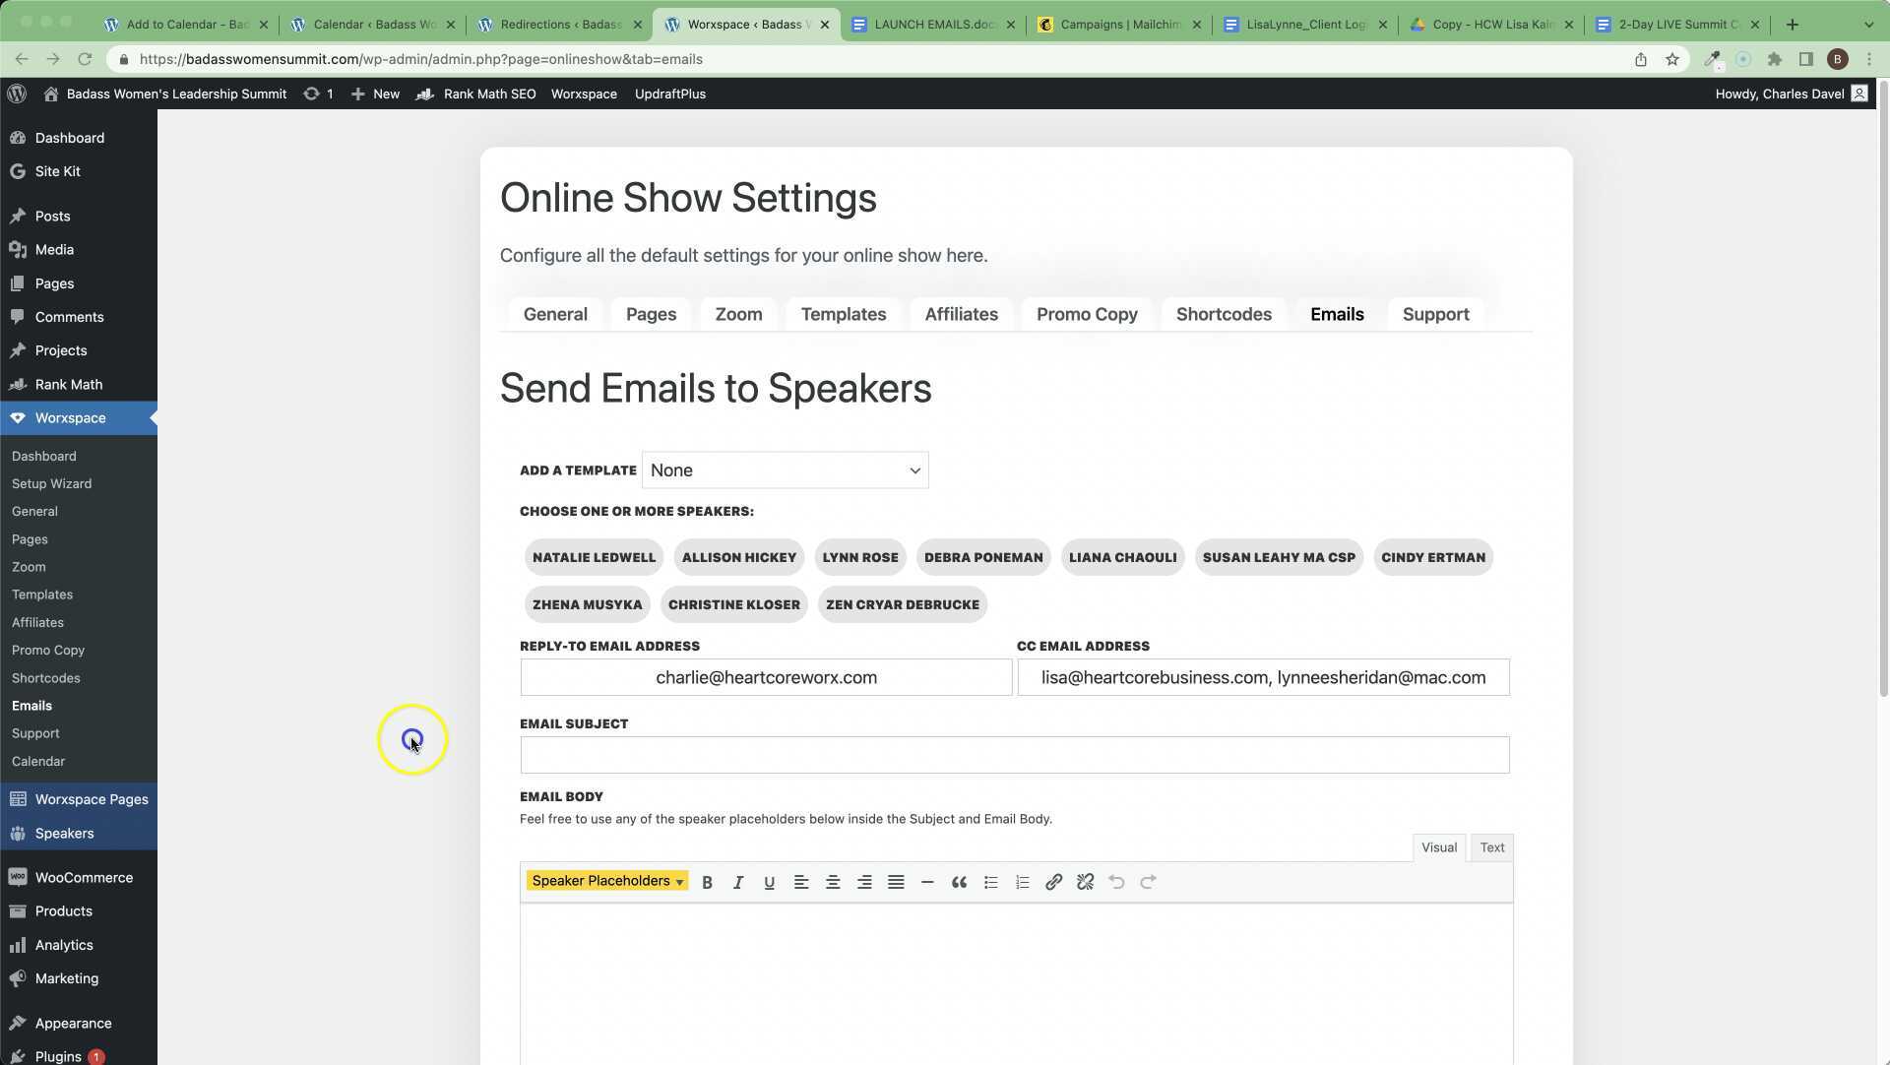Open the Speaker Placeholders dropdown
This screenshot has width=1890, height=1065.
click(605, 881)
